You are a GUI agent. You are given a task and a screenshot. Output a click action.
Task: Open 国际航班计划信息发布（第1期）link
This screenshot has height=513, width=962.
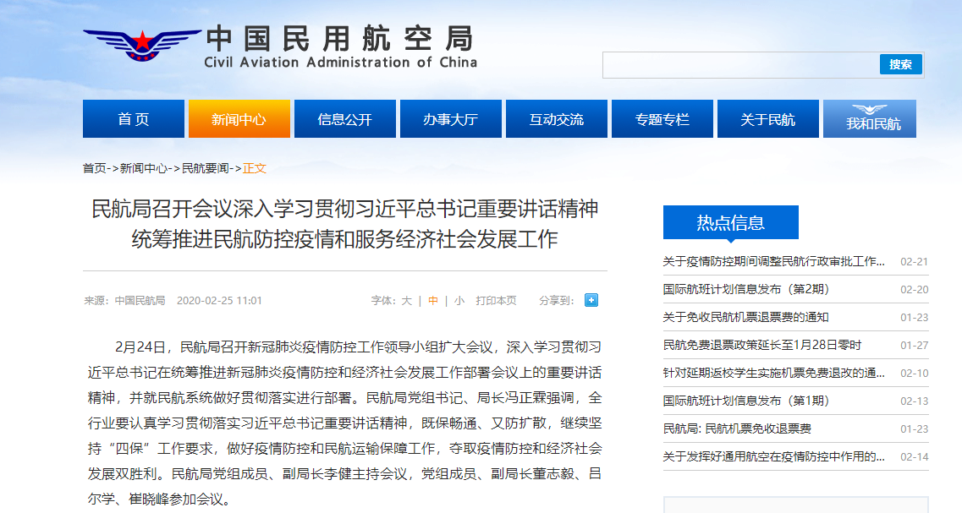point(746,401)
